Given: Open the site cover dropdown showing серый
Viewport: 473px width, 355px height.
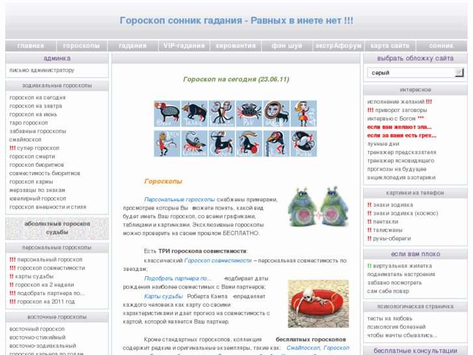Looking at the screenshot, I should point(415,72).
